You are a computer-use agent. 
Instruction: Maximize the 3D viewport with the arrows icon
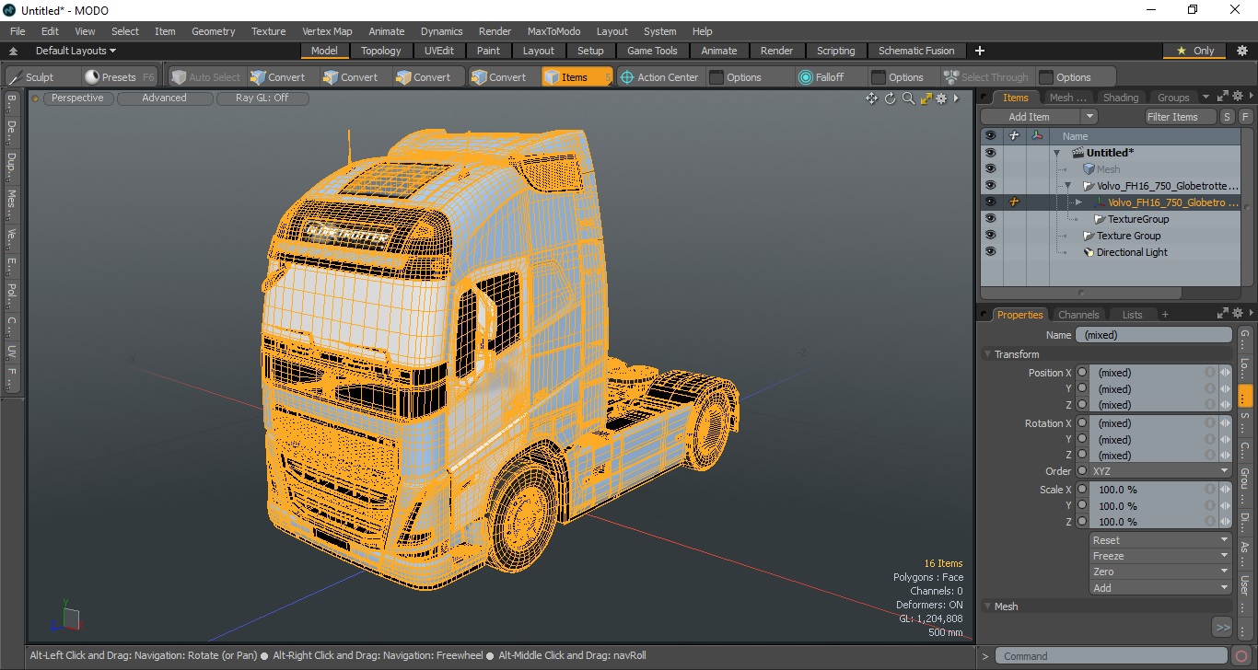click(926, 98)
